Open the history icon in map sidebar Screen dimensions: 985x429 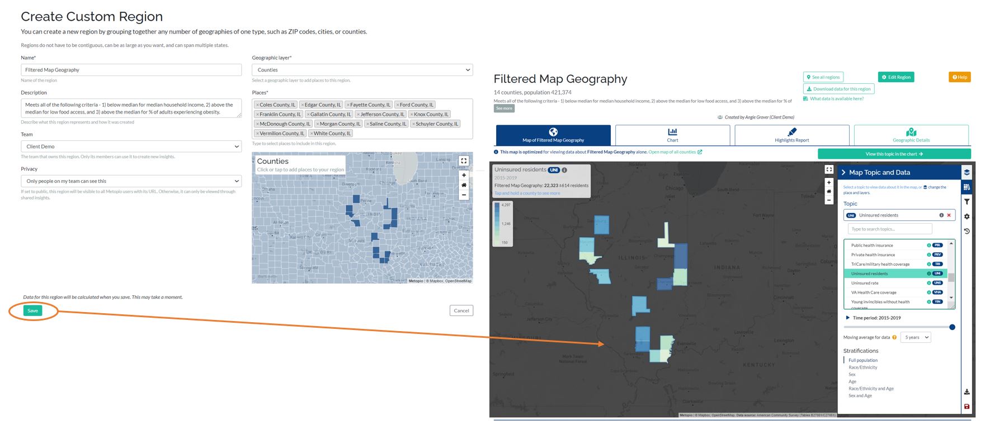(x=967, y=231)
